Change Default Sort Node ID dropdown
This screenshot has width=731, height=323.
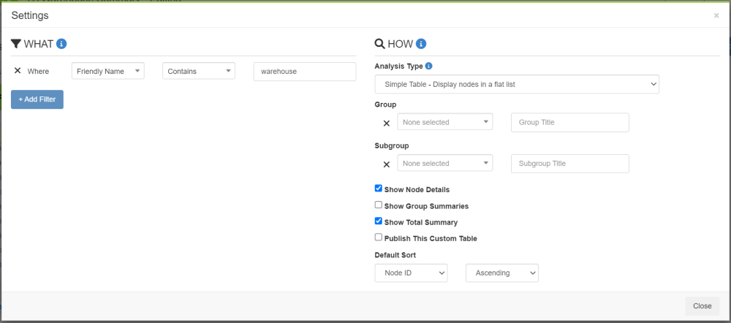point(410,273)
